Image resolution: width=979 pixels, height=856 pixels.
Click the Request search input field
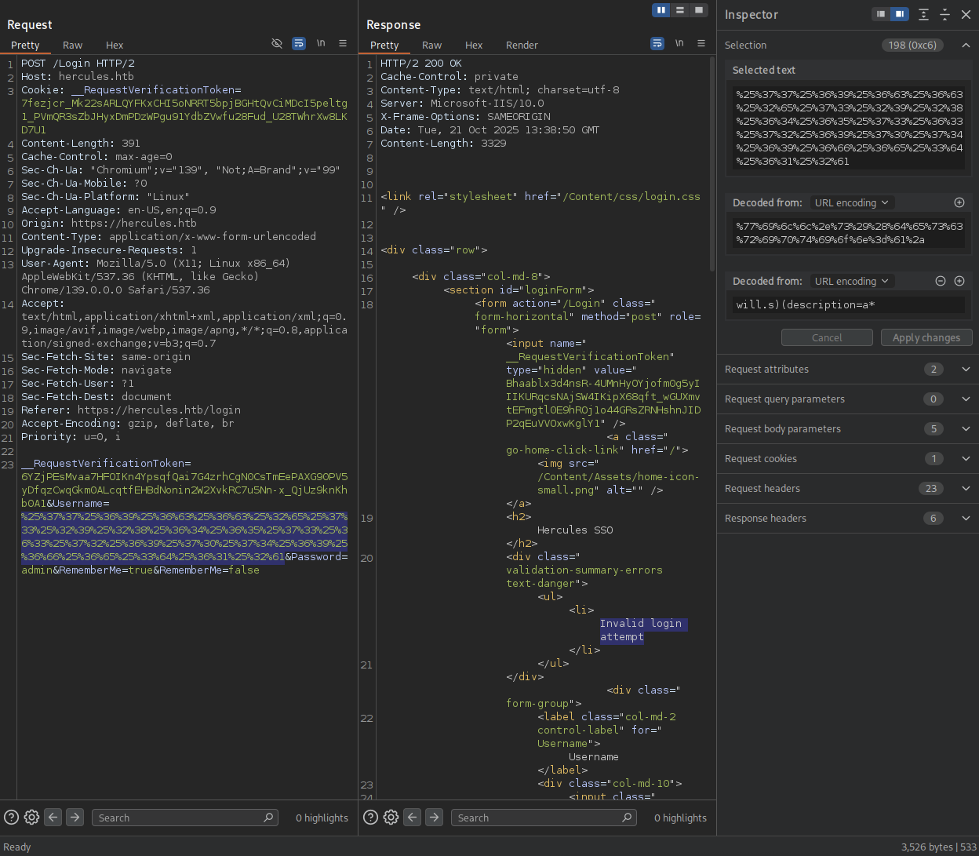tap(179, 818)
